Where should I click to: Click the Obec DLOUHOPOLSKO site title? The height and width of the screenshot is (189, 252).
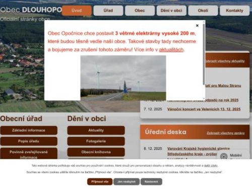point(31,10)
